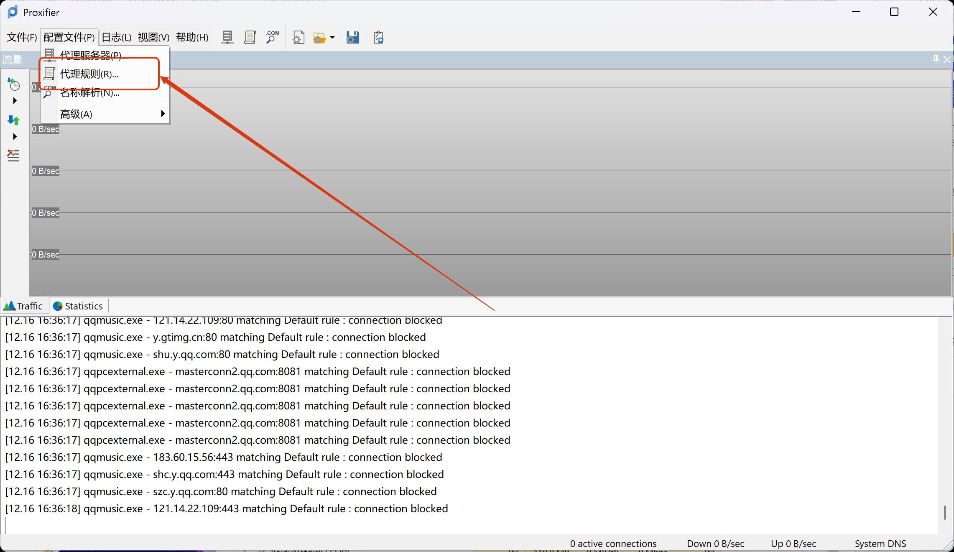The image size is (954, 552).
Task: Open Name Resolution .COM toolbar icon
Action: [x=272, y=38]
